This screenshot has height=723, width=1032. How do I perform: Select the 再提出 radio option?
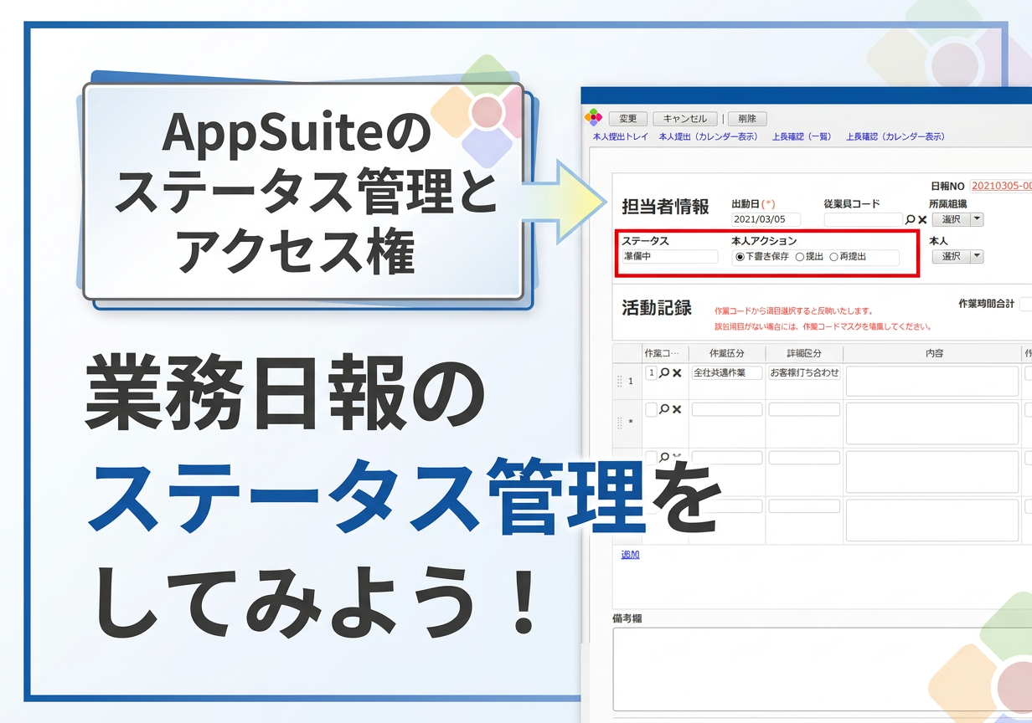click(833, 257)
